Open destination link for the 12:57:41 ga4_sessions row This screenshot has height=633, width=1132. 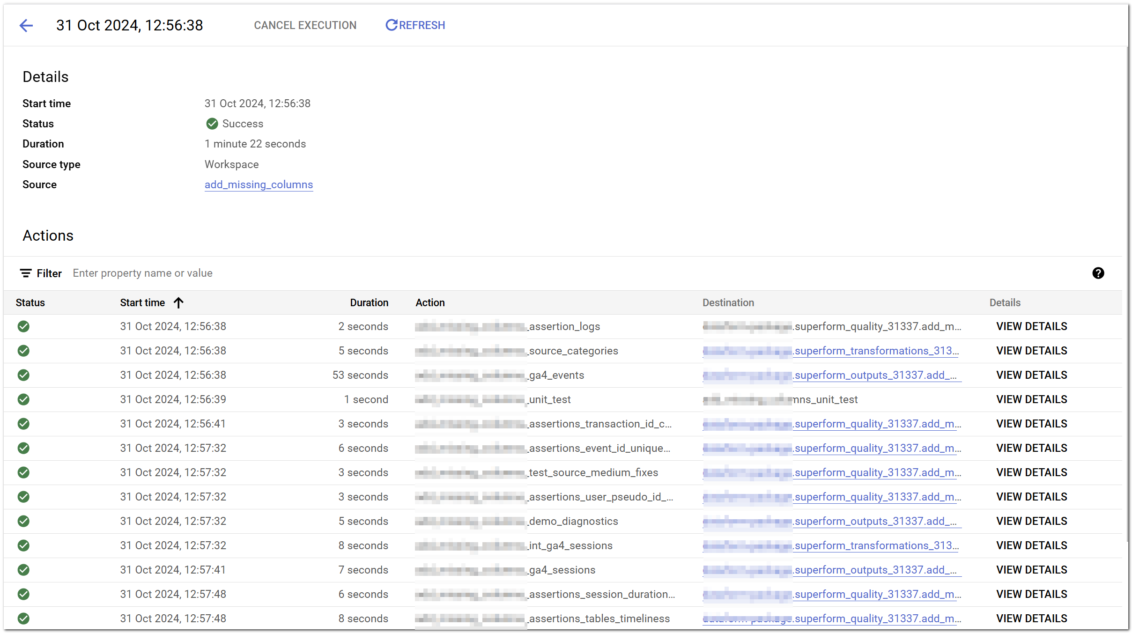[x=831, y=570]
